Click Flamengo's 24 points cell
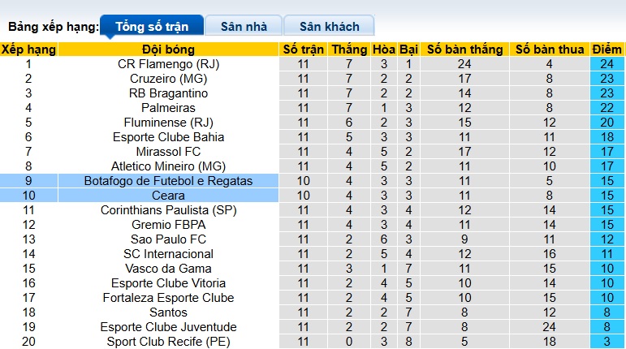This screenshot has height=349, width=626. click(607, 64)
